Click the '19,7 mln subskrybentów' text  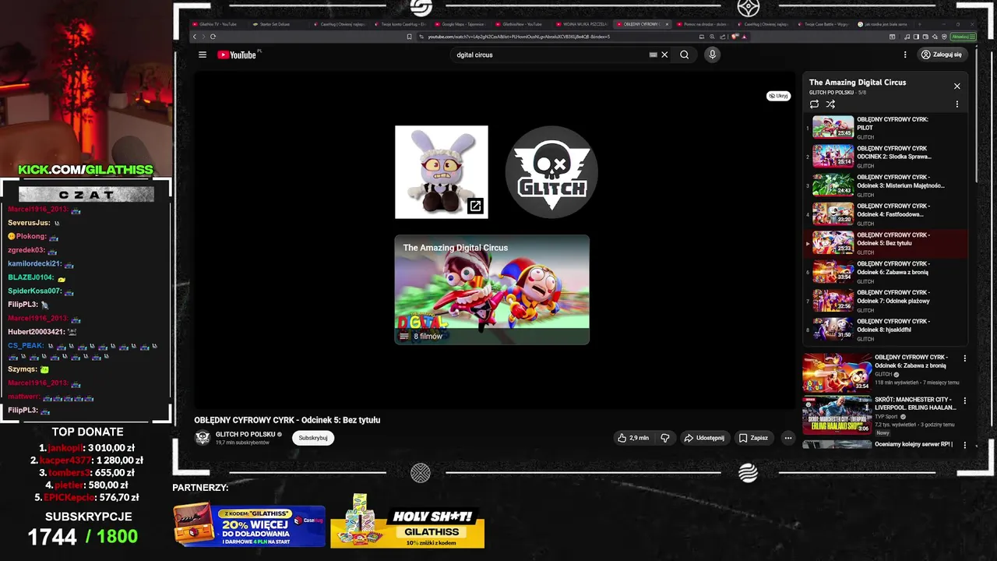(x=242, y=443)
